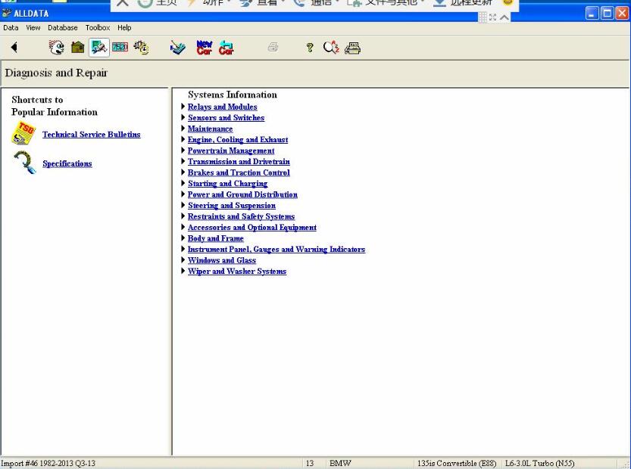The image size is (631, 469).
Task: Open Brakes and Traction Control link
Action: tap(239, 172)
